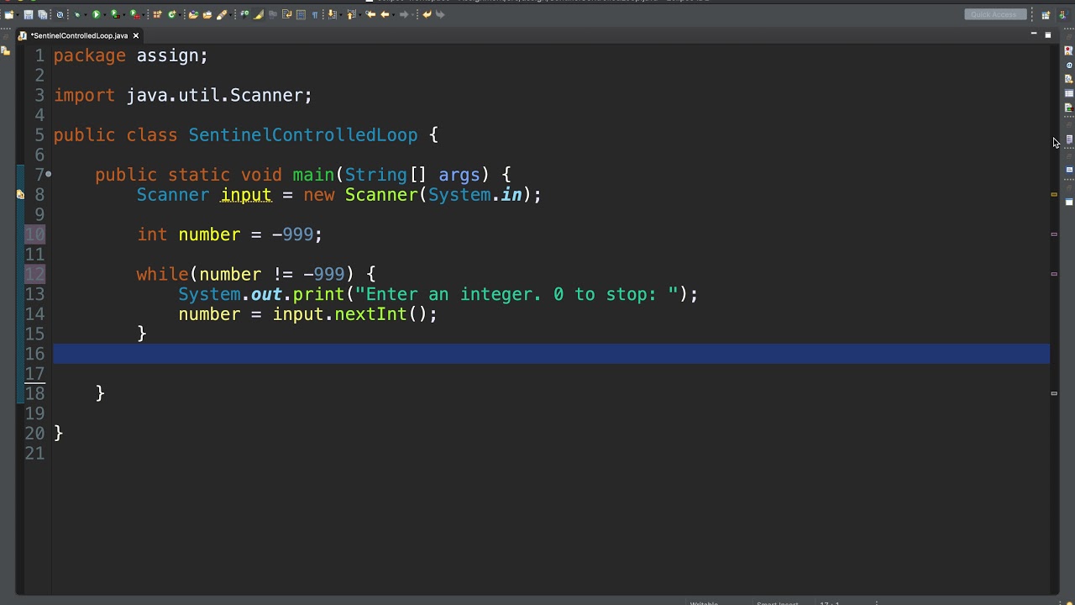Screen dimensions: 1075x605
Task: Click the Save All toolbar icon
Action: coord(42,14)
